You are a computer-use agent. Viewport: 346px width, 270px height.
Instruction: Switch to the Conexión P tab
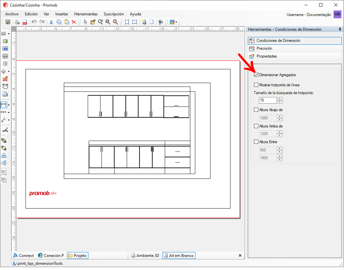tap(51, 256)
